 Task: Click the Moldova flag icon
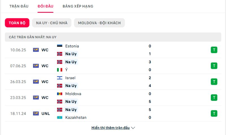tap(60, 94)
